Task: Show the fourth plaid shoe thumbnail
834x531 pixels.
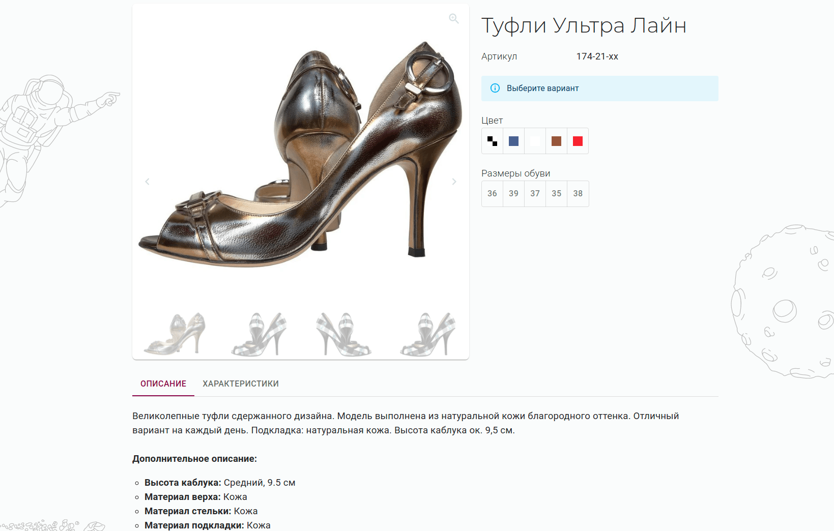Action: click(x=427, y=333)
